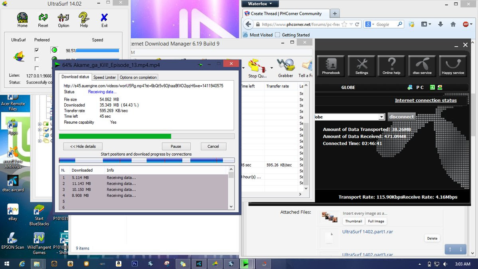Screen dimensions: 478x269
Task: Open Waterfox Downloads arrow icon
Action: 440,24
